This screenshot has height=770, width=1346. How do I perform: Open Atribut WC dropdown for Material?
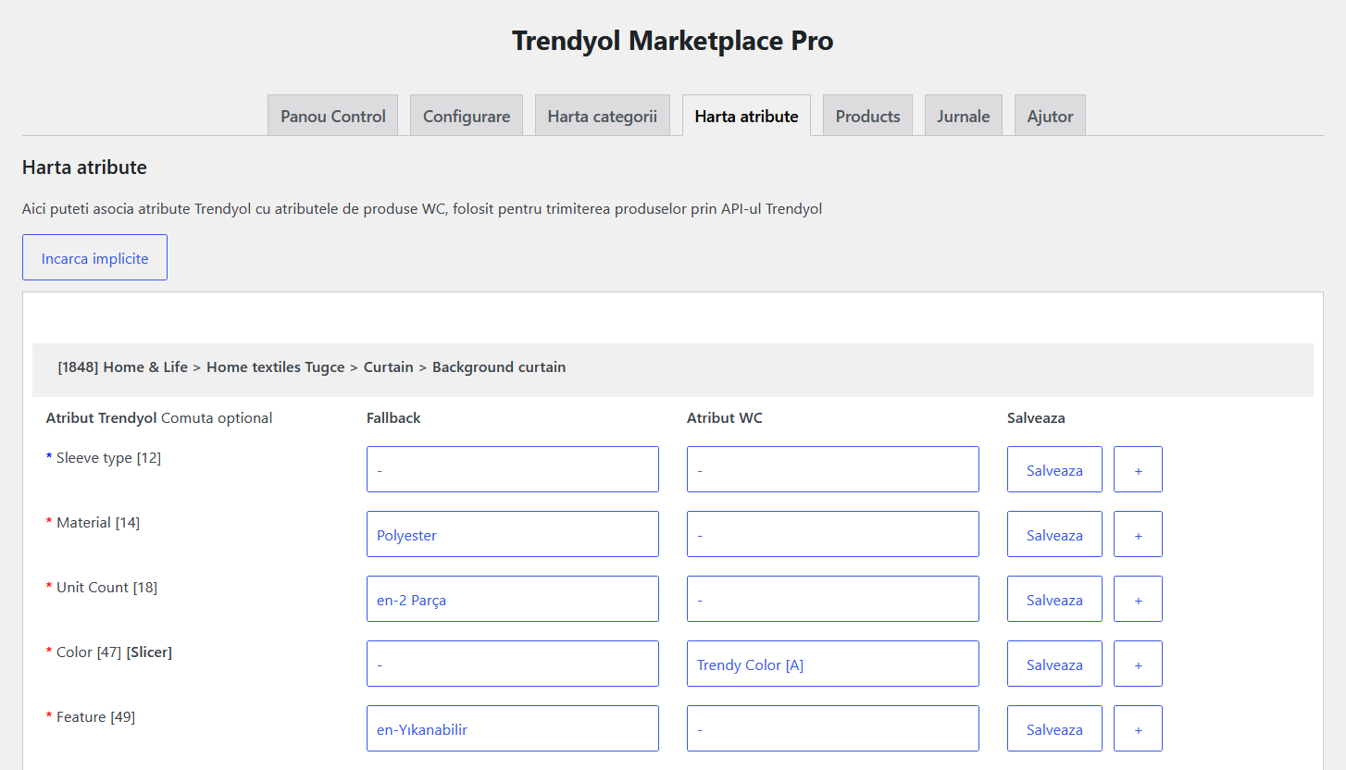(x=833, y=534)
